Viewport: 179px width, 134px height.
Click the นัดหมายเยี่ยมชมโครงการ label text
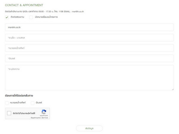pyautogui.click(x=46, y=17)
